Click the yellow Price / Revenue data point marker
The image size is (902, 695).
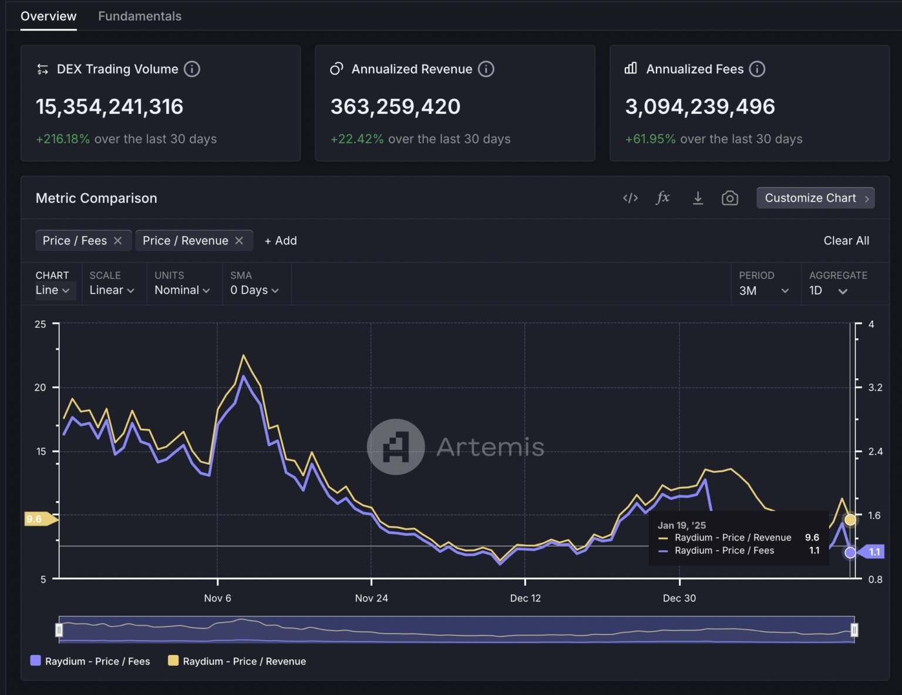click(x=850, y=519)
